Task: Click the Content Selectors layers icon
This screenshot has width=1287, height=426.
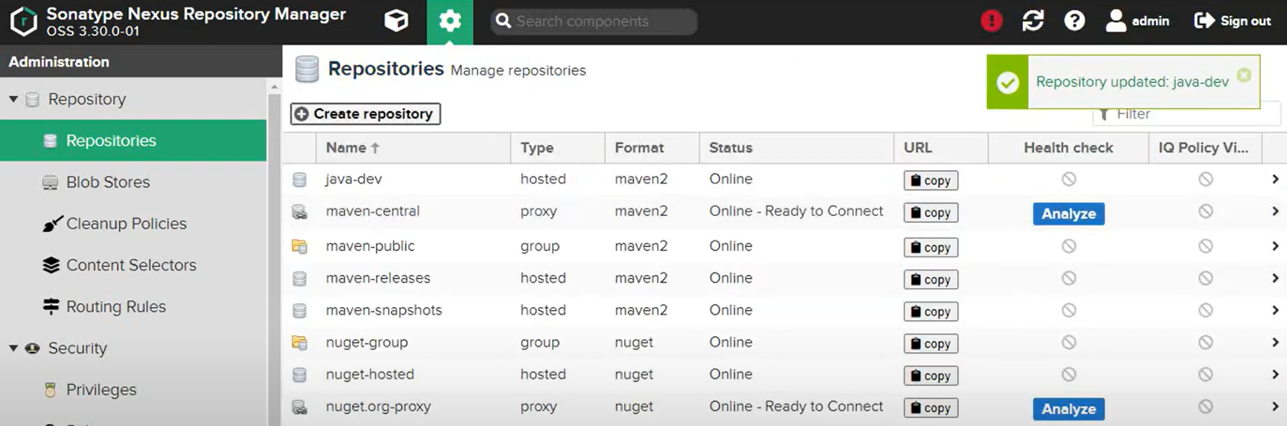Action: [x=51, y=265]
